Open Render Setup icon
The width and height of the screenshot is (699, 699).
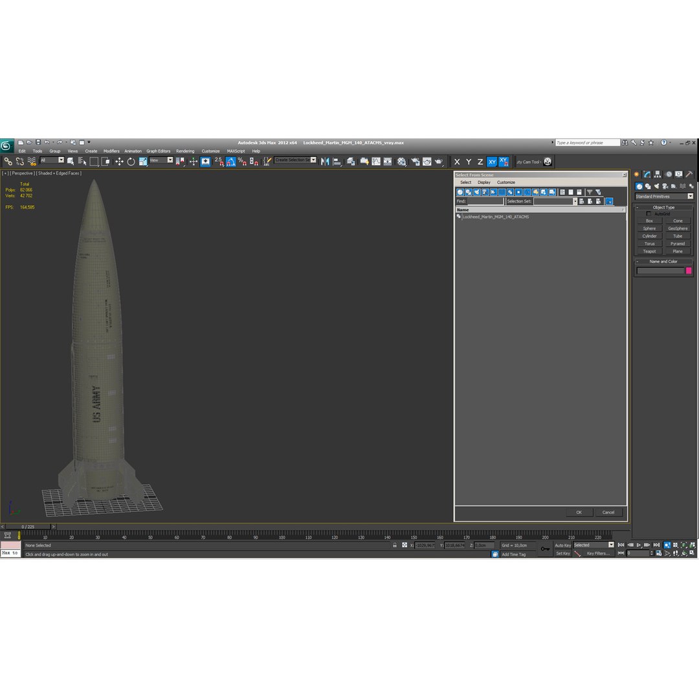click(415, 161)
